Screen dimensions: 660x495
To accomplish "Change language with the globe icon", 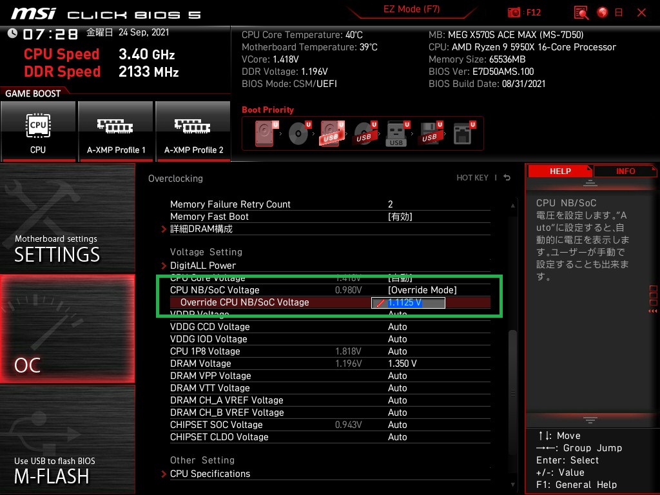I will pos(603,13).
